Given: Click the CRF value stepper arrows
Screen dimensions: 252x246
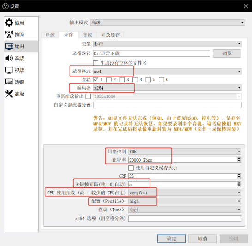Looking at the screenshot, I should click(x=239, y=176).
